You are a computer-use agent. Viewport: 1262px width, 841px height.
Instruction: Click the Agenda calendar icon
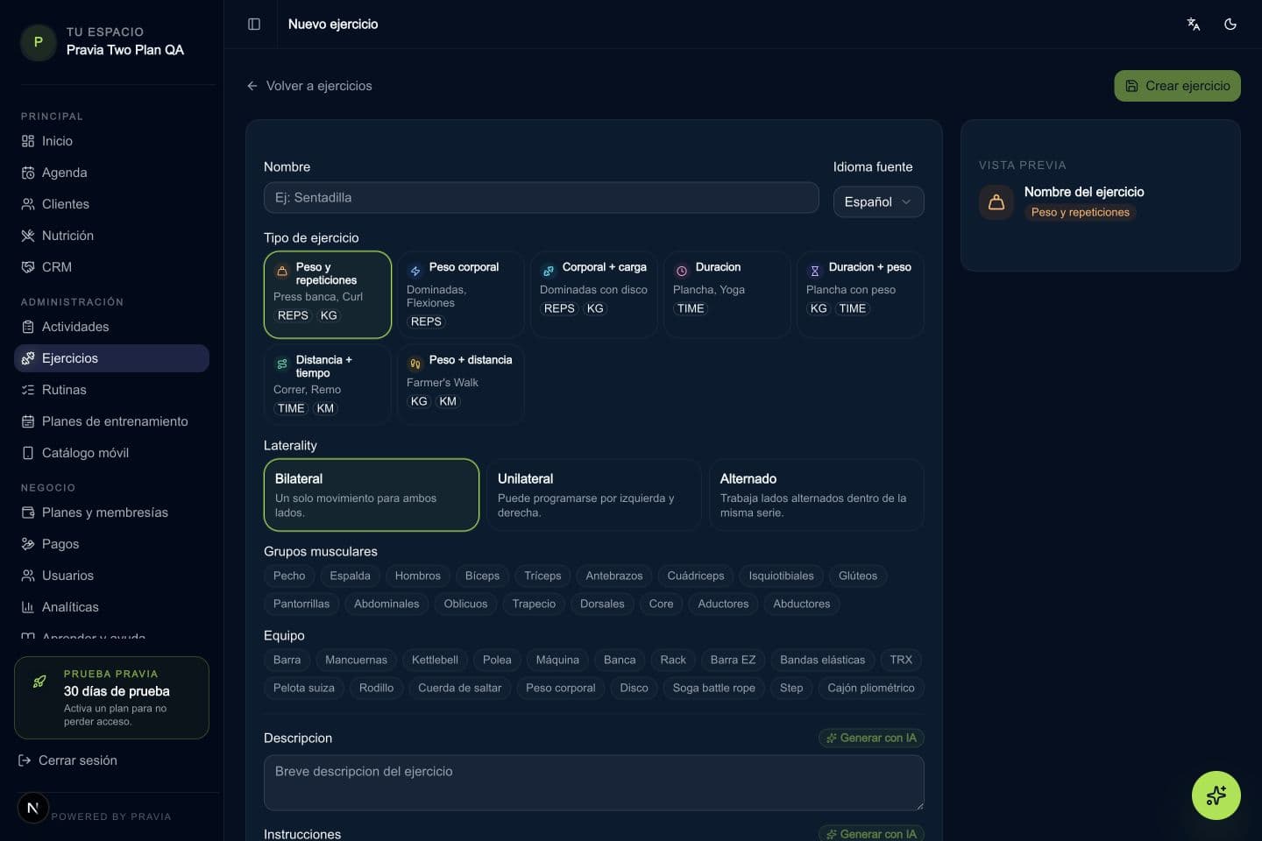click(x=28, y=173)
